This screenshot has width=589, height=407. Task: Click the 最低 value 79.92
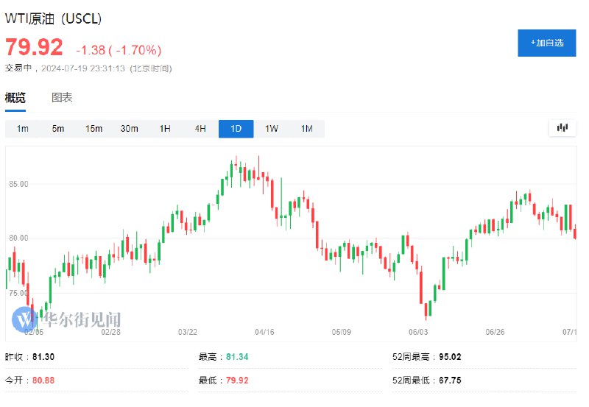237,381
